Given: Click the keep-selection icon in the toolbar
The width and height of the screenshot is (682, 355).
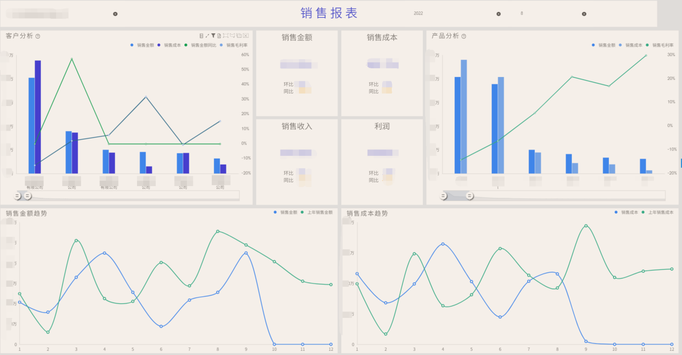Looking at the screenshot, I should pos(239,35).
